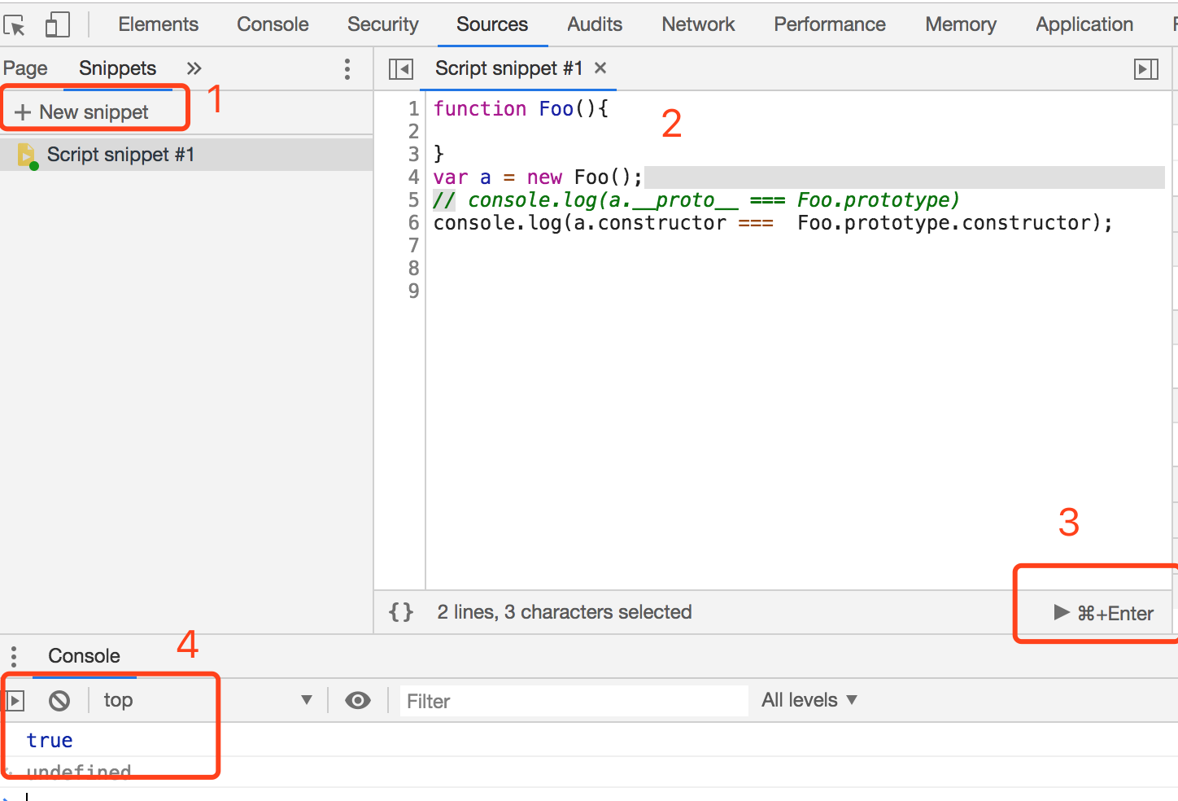Switch to the top Console tab

273,24
